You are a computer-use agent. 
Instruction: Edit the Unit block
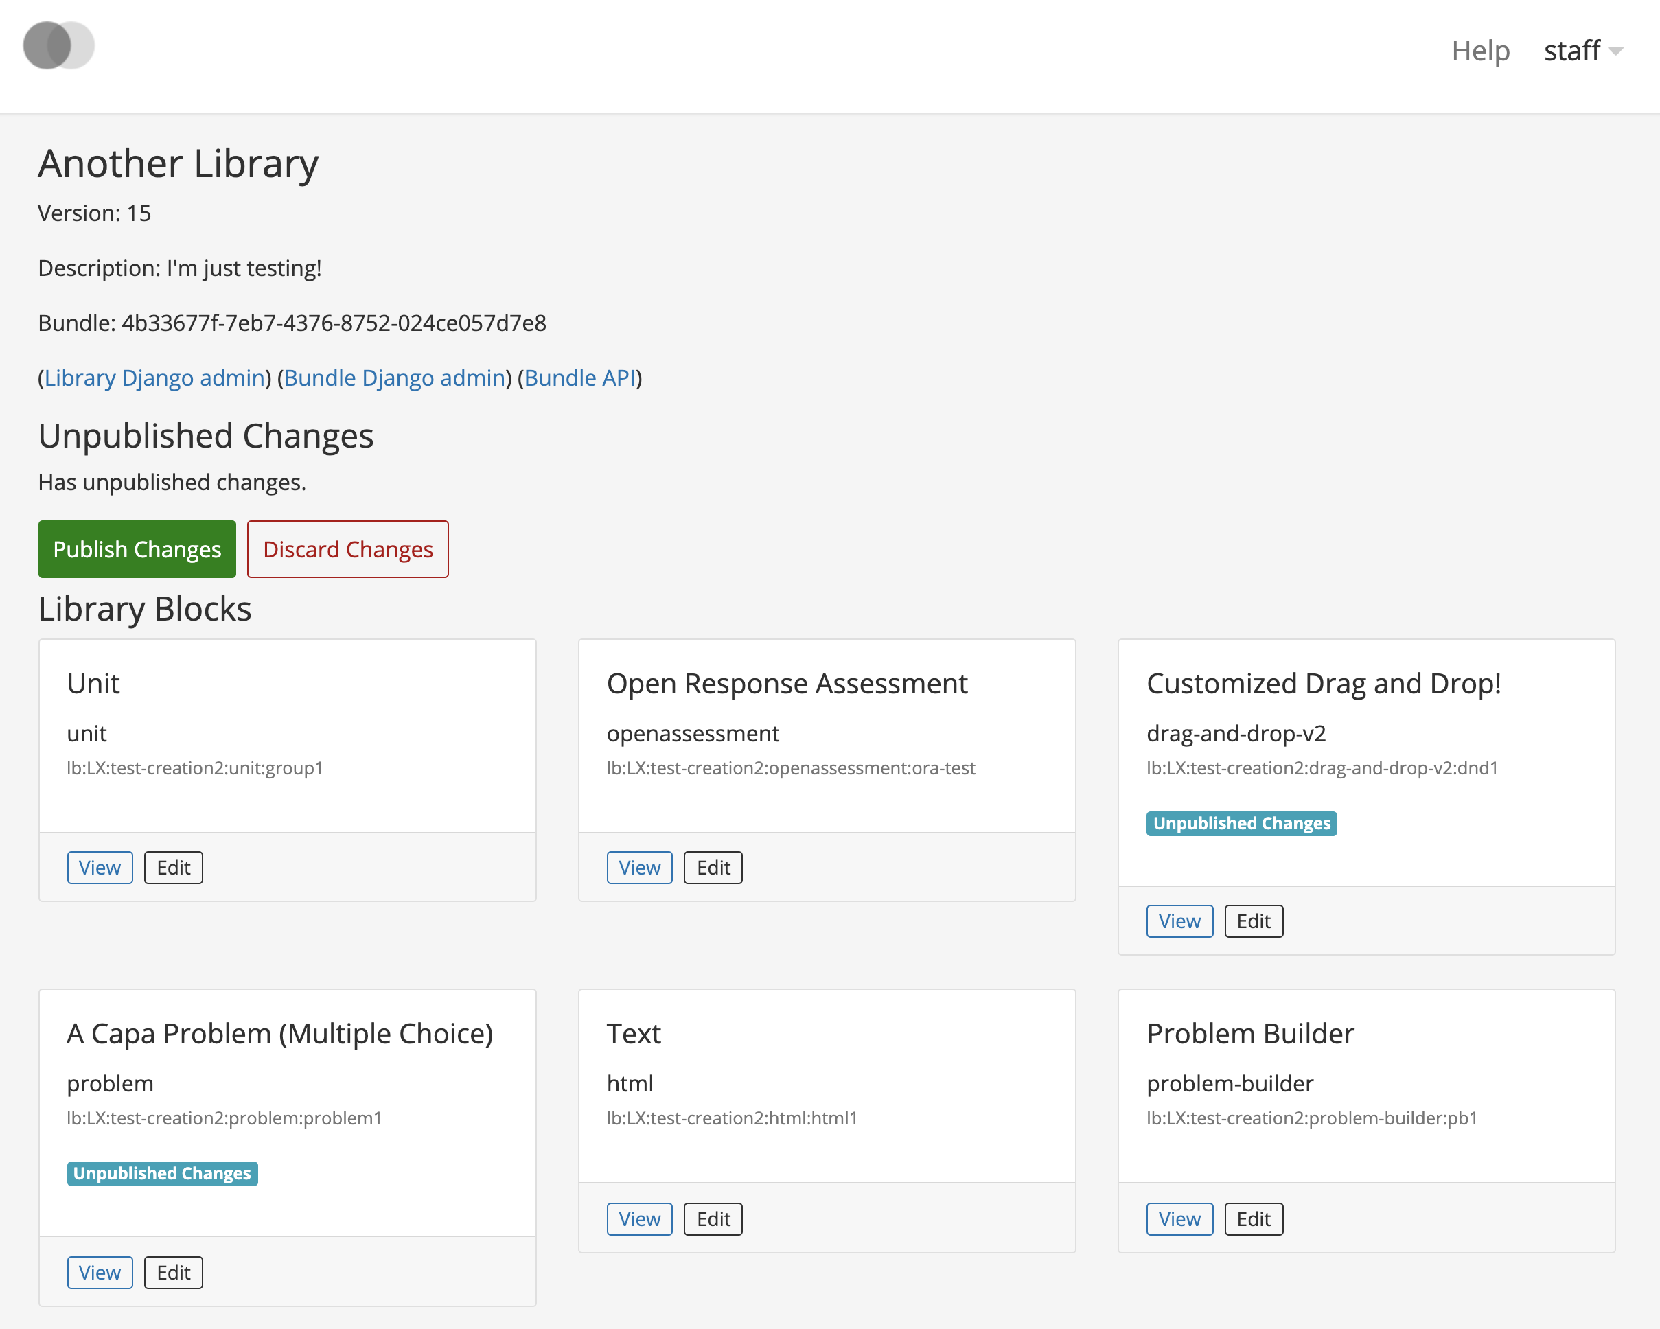172,868
